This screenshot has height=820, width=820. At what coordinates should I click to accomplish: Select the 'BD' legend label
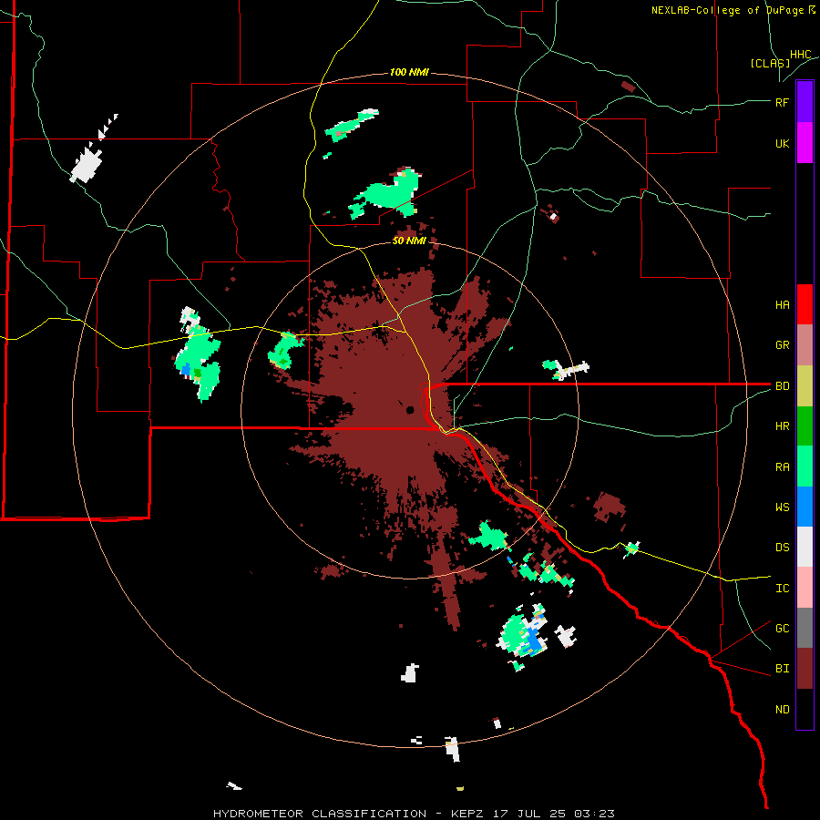782,386
